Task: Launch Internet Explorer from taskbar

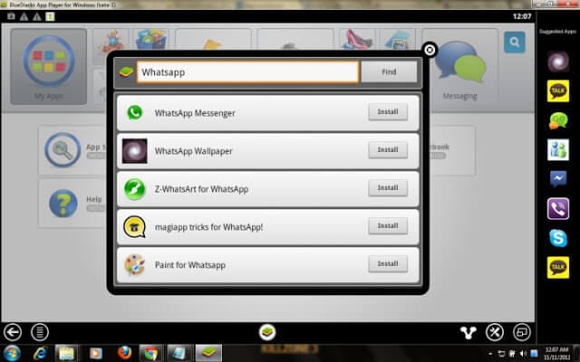Action: point(40,354)
